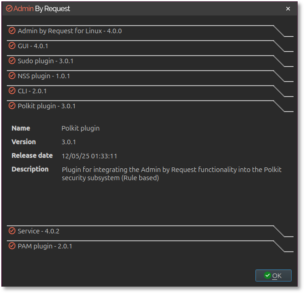Click the checkmark icon beside Service - 4.0.2
The image size is (304, 293).
coord(12,231)
